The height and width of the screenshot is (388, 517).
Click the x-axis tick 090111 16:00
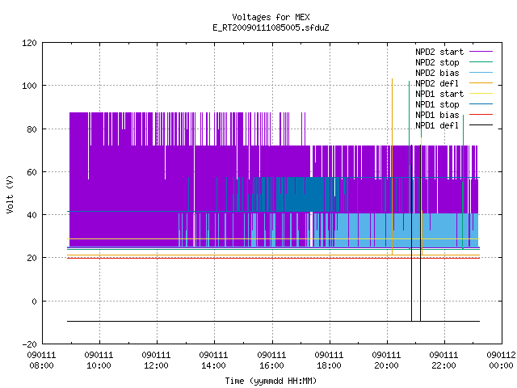tap(271, 361)
